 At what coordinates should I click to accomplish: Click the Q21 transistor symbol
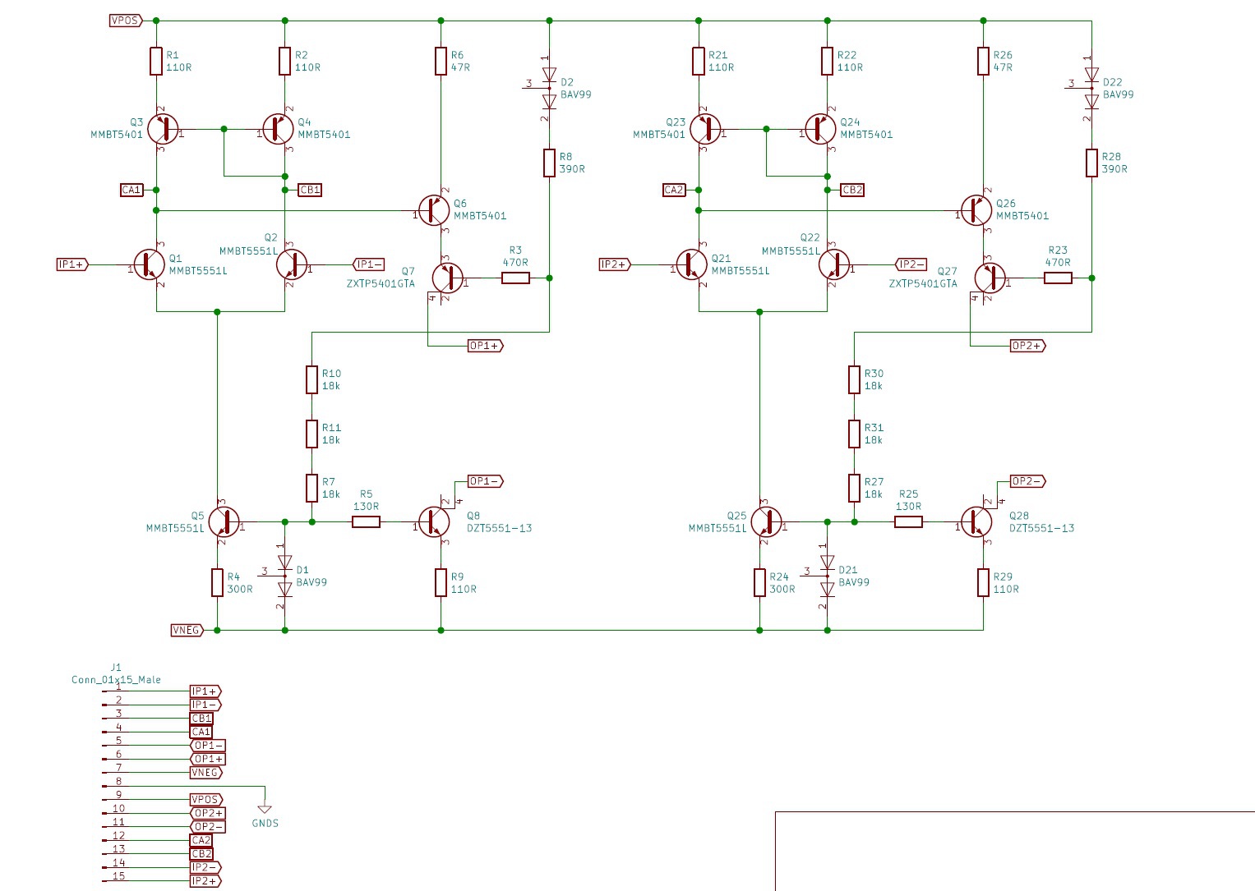pyautogui.click(x=691, y=264)
